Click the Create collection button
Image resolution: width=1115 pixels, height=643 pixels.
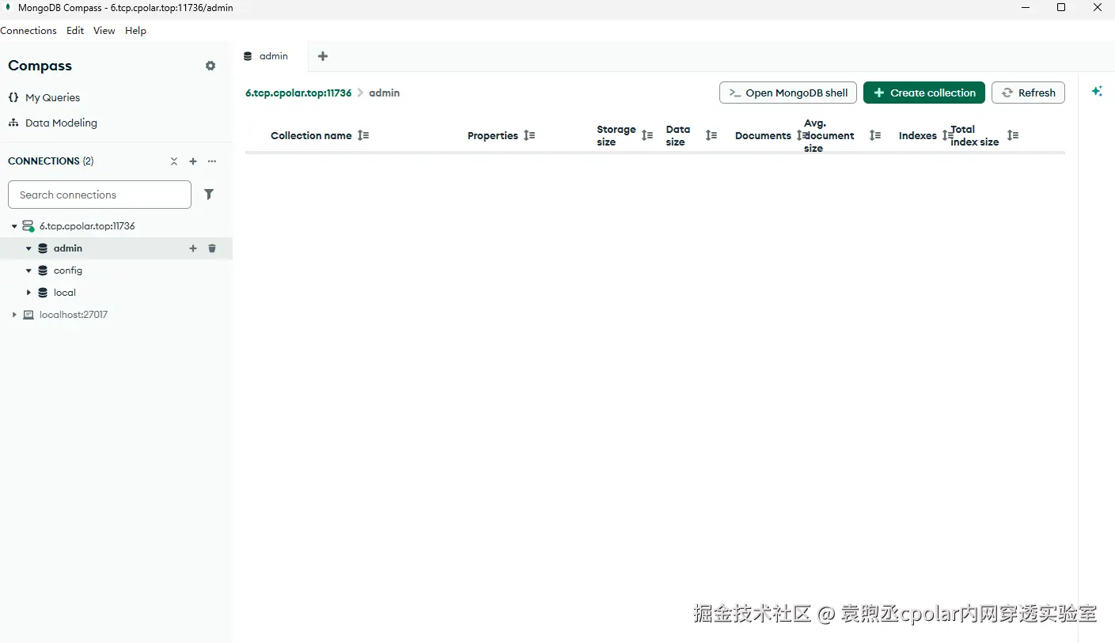click(924, 93)
